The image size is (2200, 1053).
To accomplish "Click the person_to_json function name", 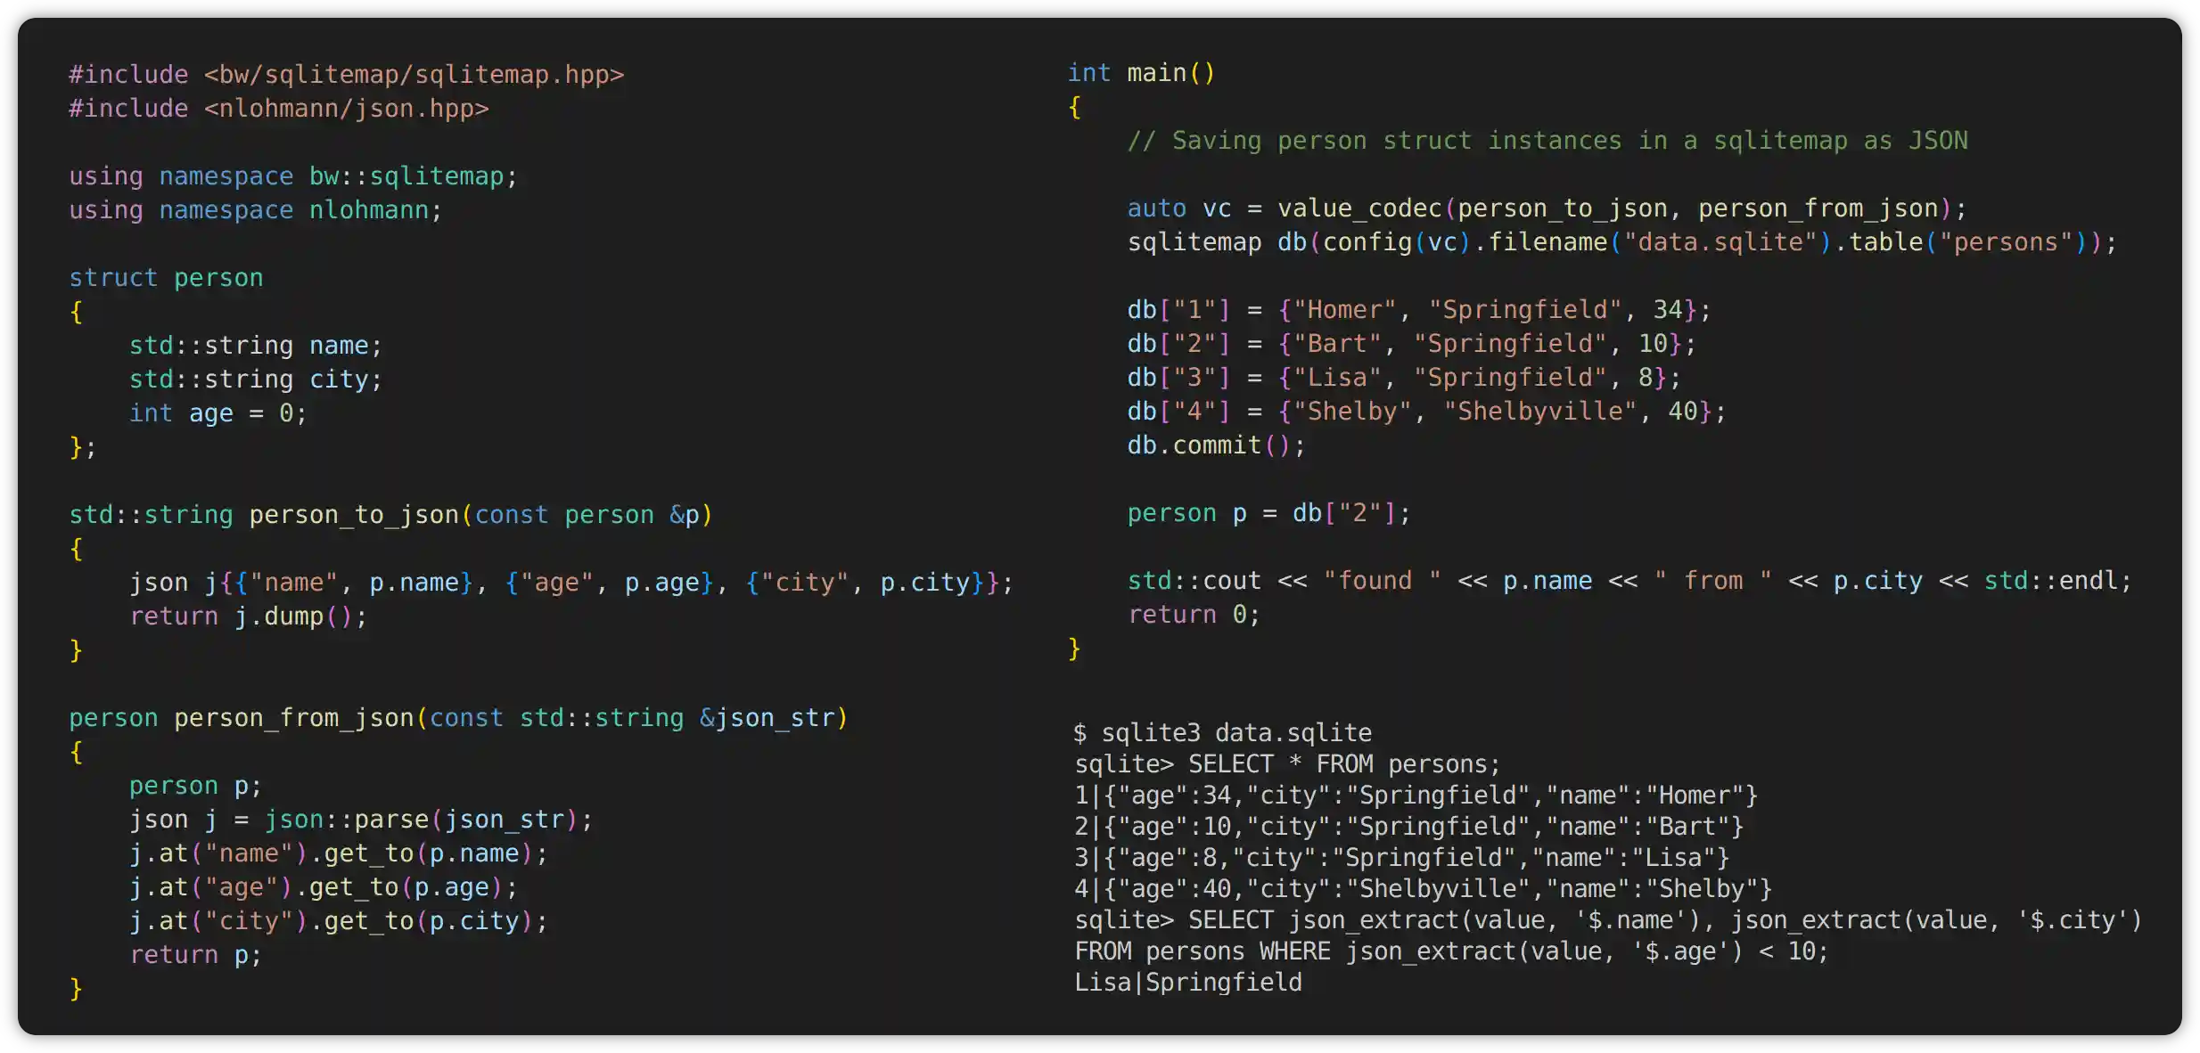I will click(353, 515).
